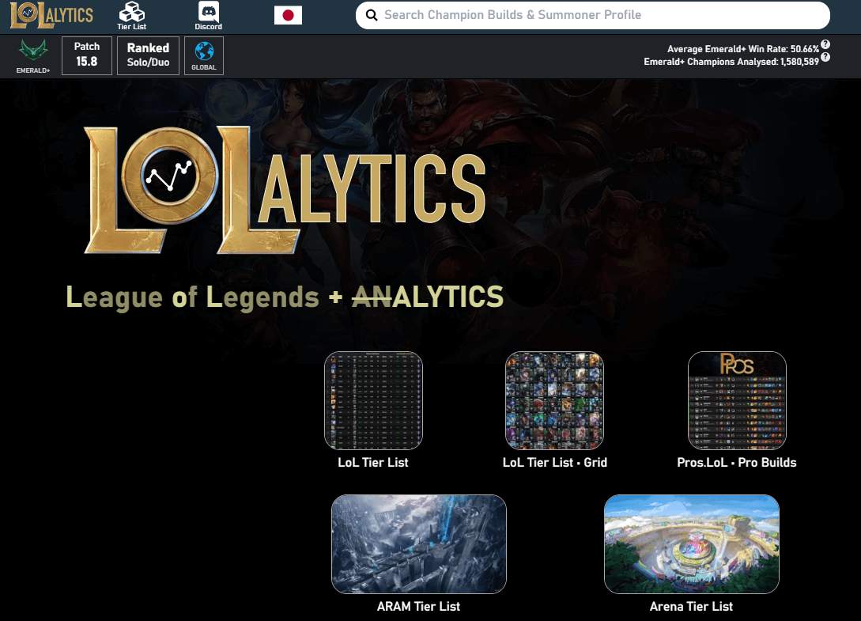
Task: Click the 'Pros.LoL · Pro Builds' link
Action: tap(737, 463)
